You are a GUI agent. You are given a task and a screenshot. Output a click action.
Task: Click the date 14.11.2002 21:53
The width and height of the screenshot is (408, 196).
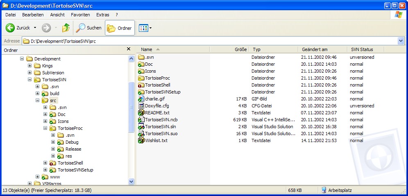coord(319,140)
